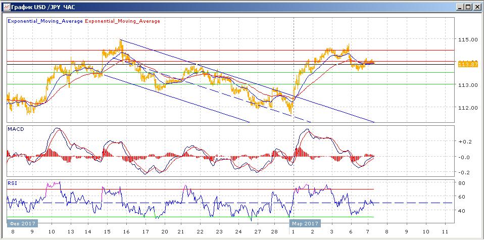This screenshot has height=240, width=484.
Task: Close the USD/JPY chart window
Action: pos(476,7)
